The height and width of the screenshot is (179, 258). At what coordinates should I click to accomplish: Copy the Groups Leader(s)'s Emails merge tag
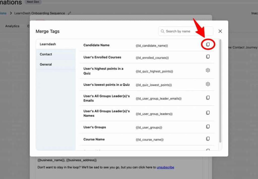coord(208,97)
